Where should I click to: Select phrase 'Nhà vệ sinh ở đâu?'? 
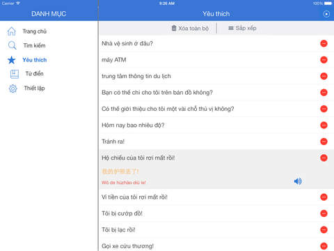127,43
